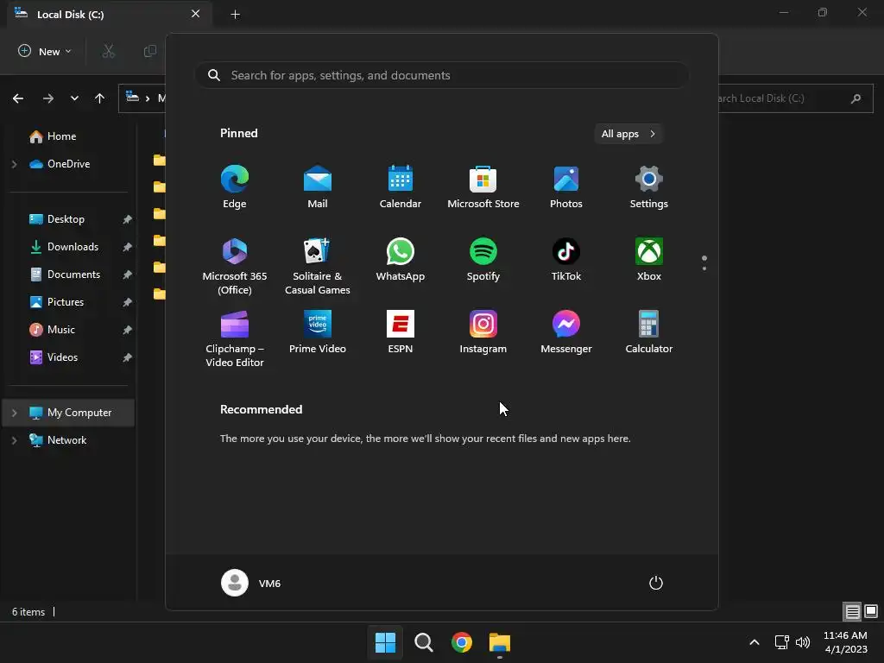Open Edge from pinned apps

[x=235, y=187]
